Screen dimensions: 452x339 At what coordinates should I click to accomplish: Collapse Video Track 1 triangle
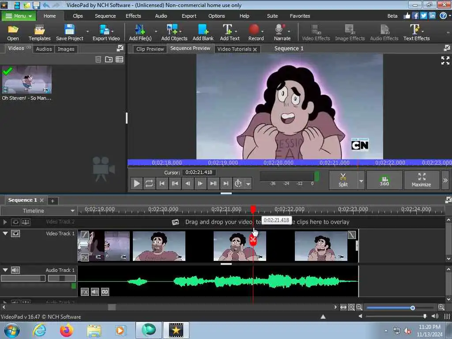click(5, 233)
